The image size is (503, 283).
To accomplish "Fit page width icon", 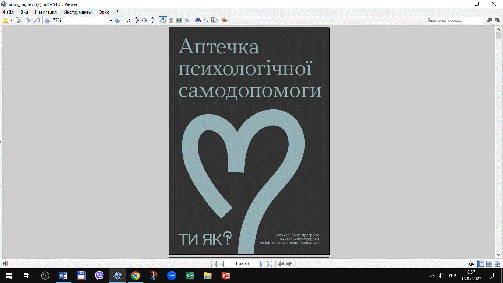I will [x=144, y=20].
